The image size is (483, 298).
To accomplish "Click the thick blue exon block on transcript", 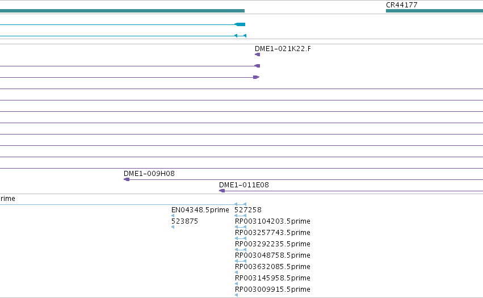I will pyautogui.click(x=240, y=24).
